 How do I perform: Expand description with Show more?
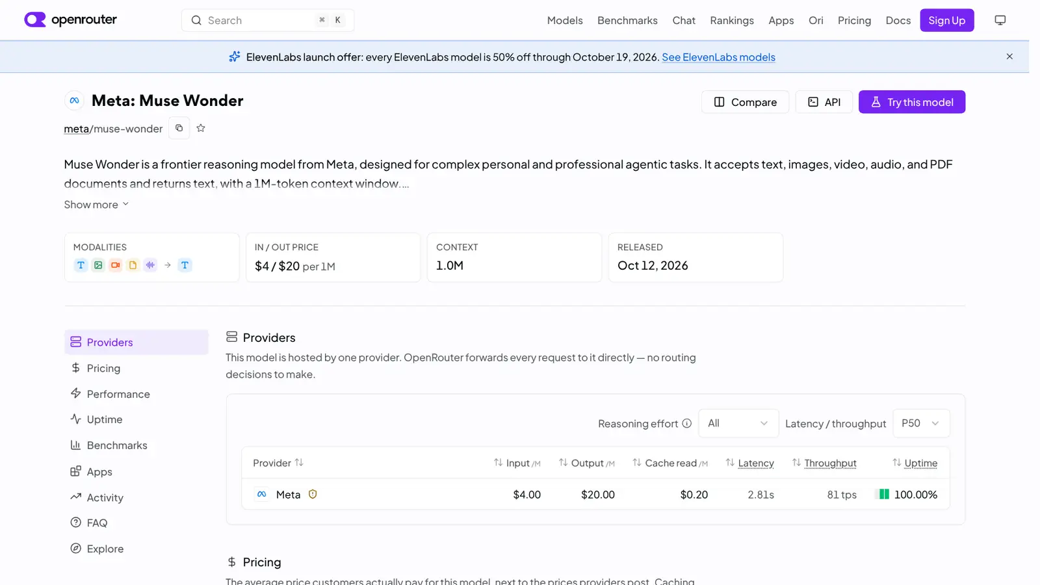point(96,204)
